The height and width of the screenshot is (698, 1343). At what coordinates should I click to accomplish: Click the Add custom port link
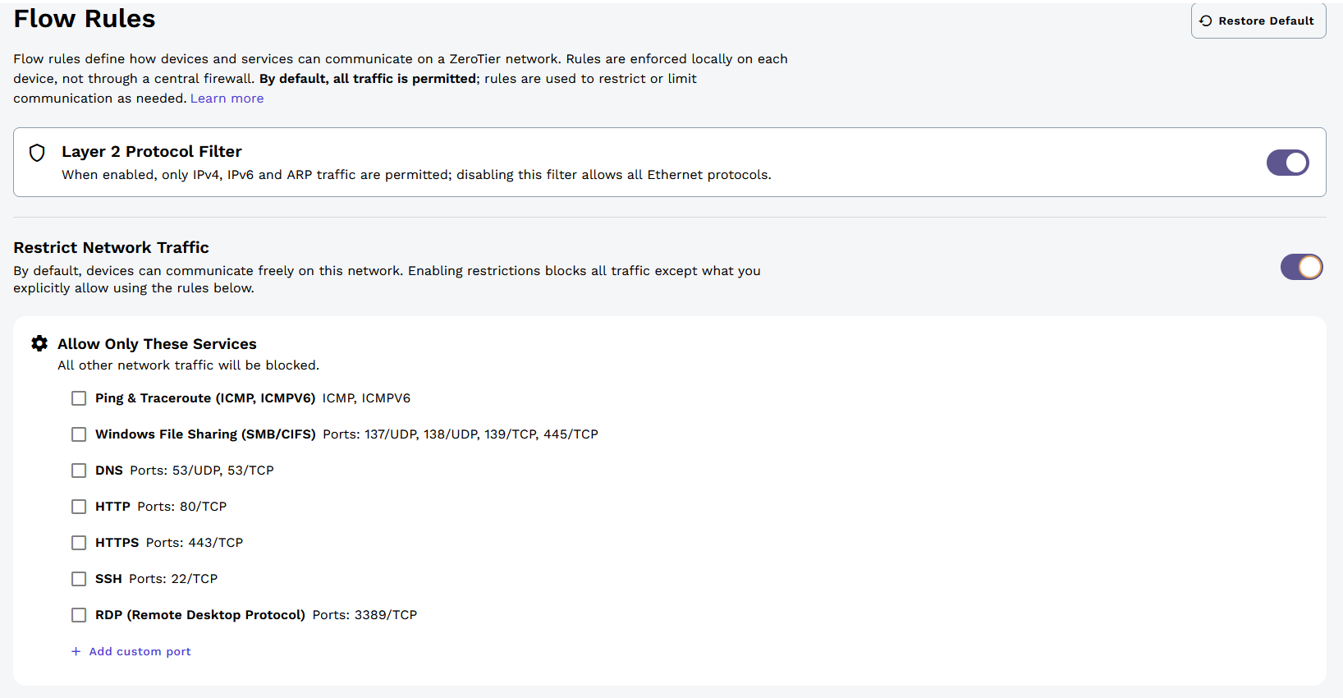tap(140, 651)
